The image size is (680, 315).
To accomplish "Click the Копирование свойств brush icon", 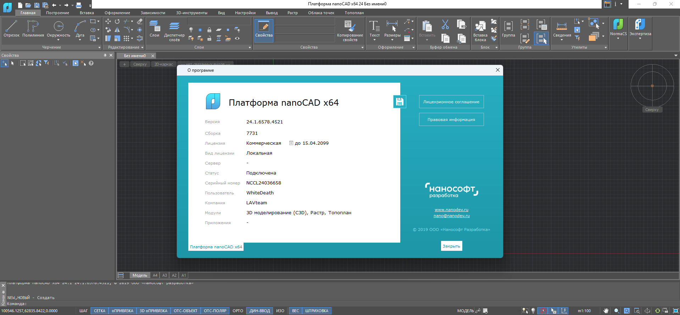I will click(x=350, y=26).
